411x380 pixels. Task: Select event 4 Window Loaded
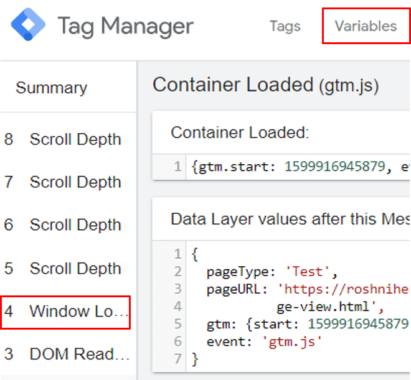point(65,312)
